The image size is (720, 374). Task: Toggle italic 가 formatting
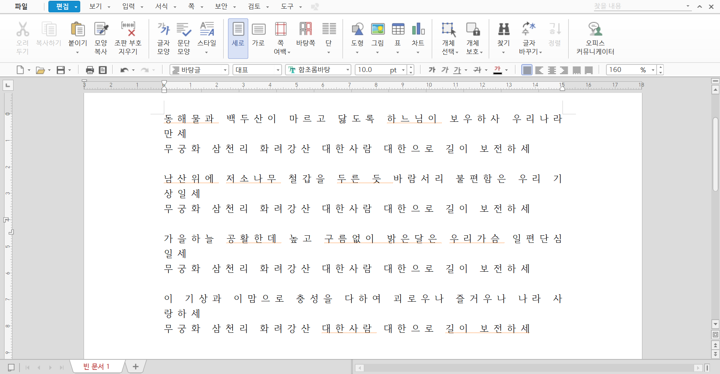coord(445,70)
